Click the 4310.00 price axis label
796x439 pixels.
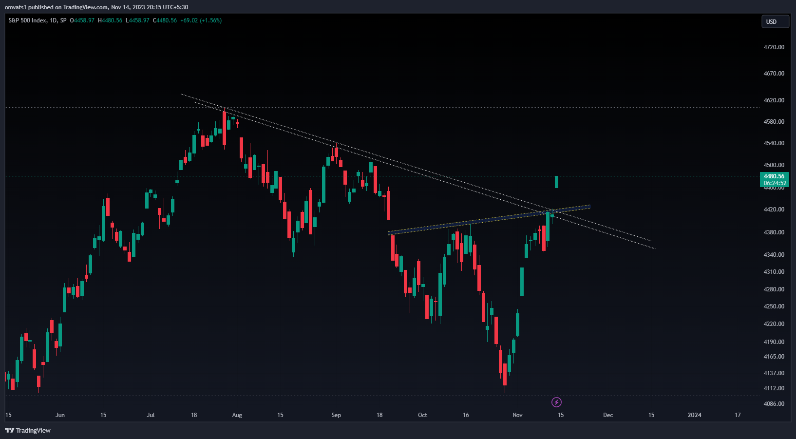click(774, 272)
